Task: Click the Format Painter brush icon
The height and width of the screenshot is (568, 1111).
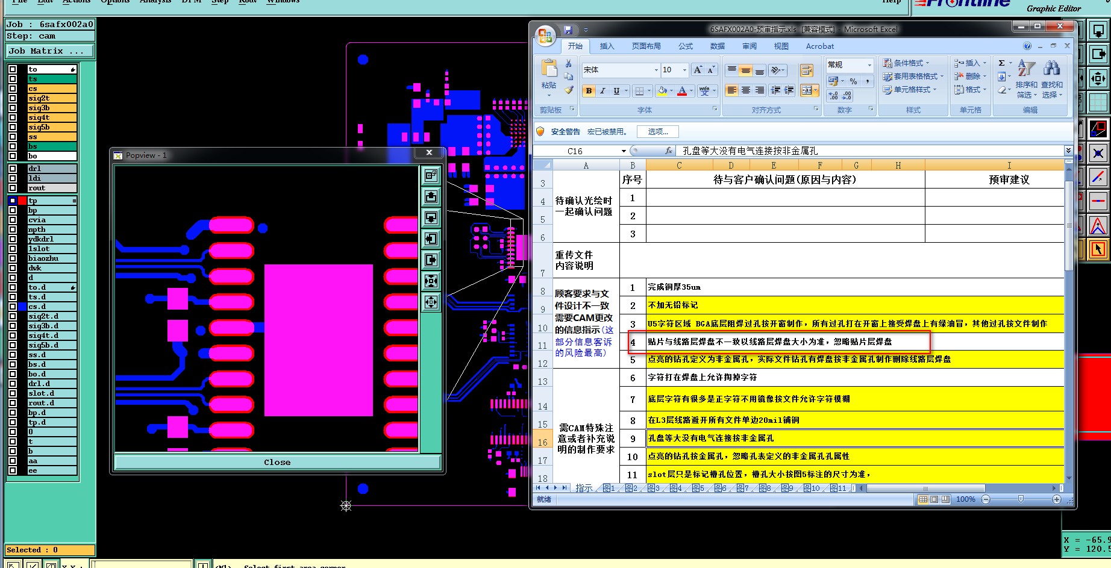Action: [x=568, y=90]
